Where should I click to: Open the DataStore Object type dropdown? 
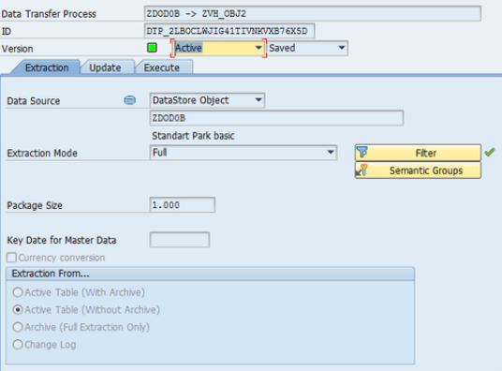pos(258,100)
